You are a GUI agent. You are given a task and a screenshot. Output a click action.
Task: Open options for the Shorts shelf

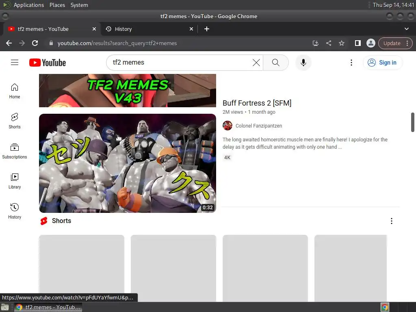click(391, 221)
